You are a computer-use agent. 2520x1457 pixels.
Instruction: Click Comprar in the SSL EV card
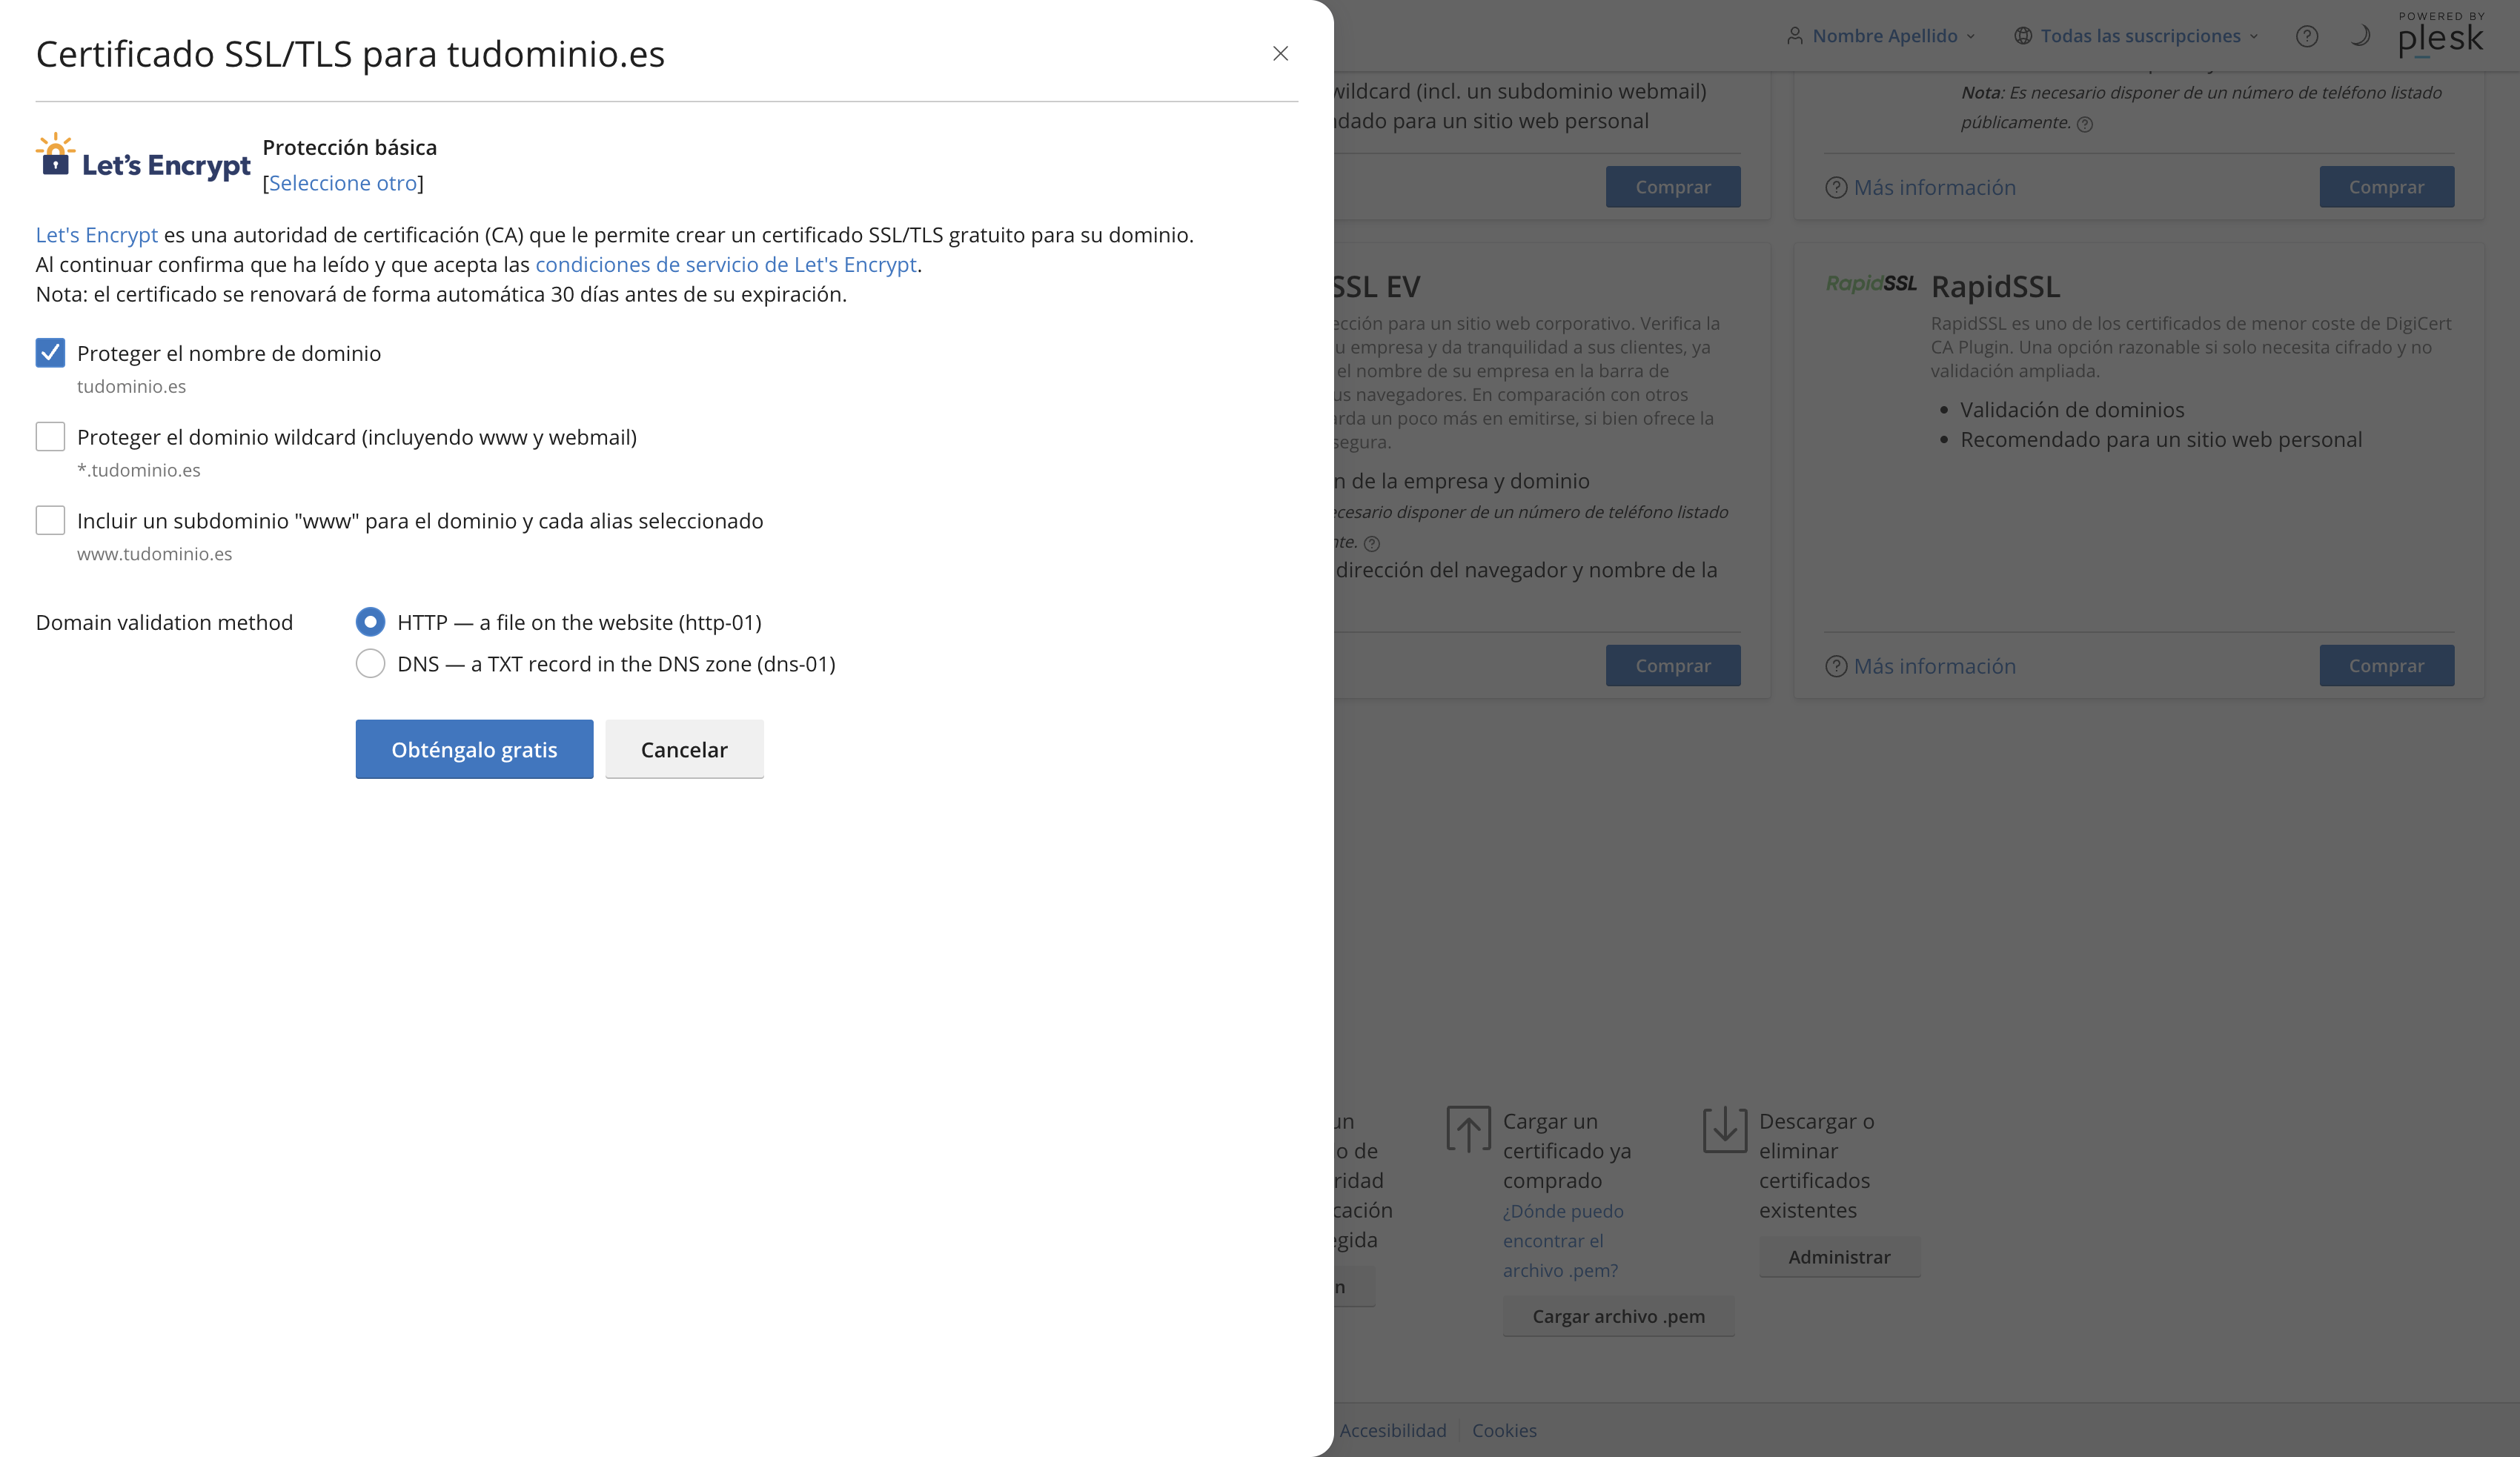[1673, 666]
